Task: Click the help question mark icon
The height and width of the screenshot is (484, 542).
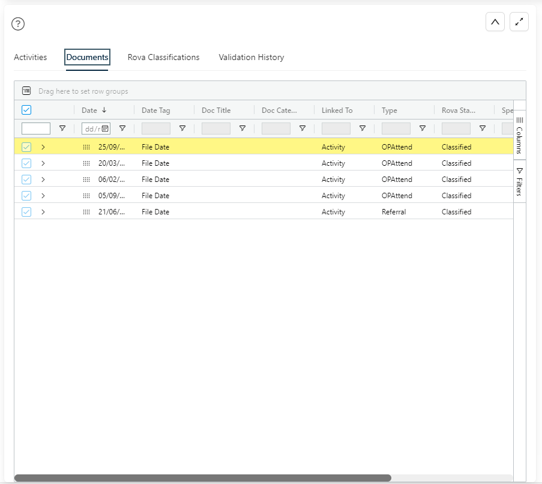Action: pyautogui.click(x=18, y=24)
